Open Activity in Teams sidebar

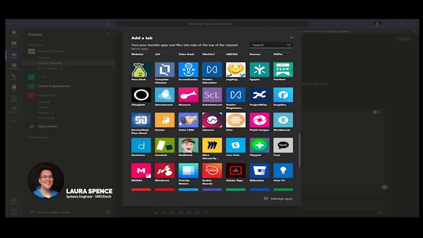point(14,34)
